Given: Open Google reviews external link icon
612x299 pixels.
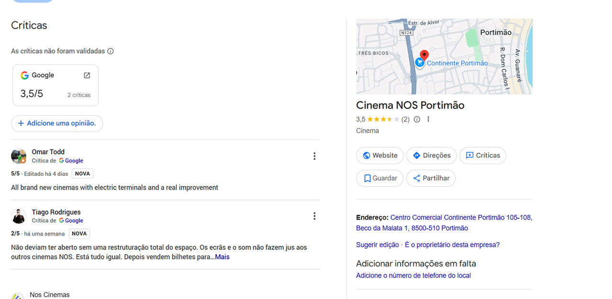Looking at the screenshot, I should coord(87,75).
